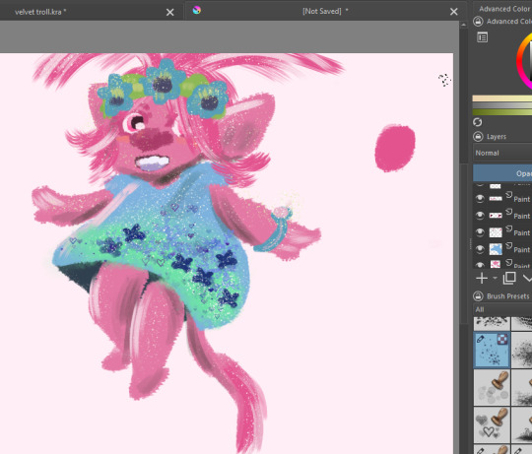Toggle inherit alpha on the checker thumbnail layer
Image resolution: width=532 pixels, height=454 pixels.
[509, 228]
